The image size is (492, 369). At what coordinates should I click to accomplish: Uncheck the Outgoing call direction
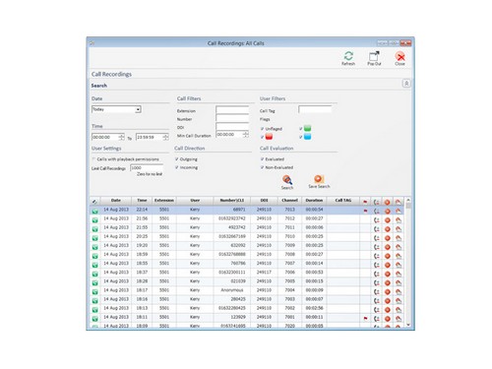177,159
